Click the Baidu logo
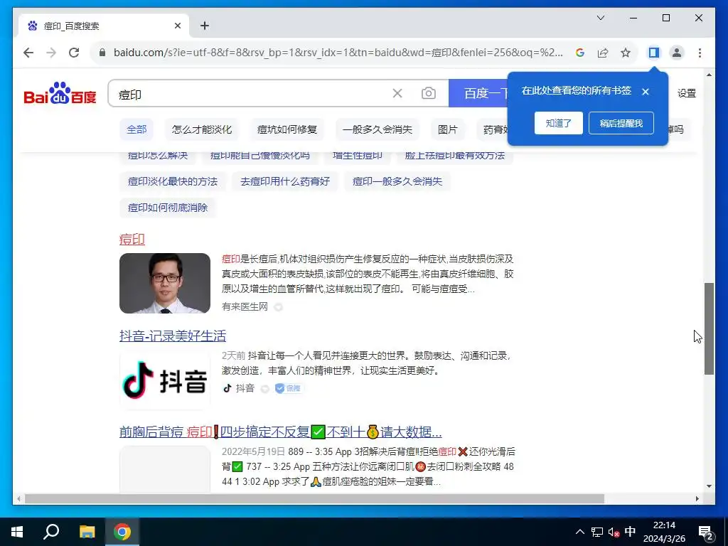The image size is (728, 546). coord(60,93)
